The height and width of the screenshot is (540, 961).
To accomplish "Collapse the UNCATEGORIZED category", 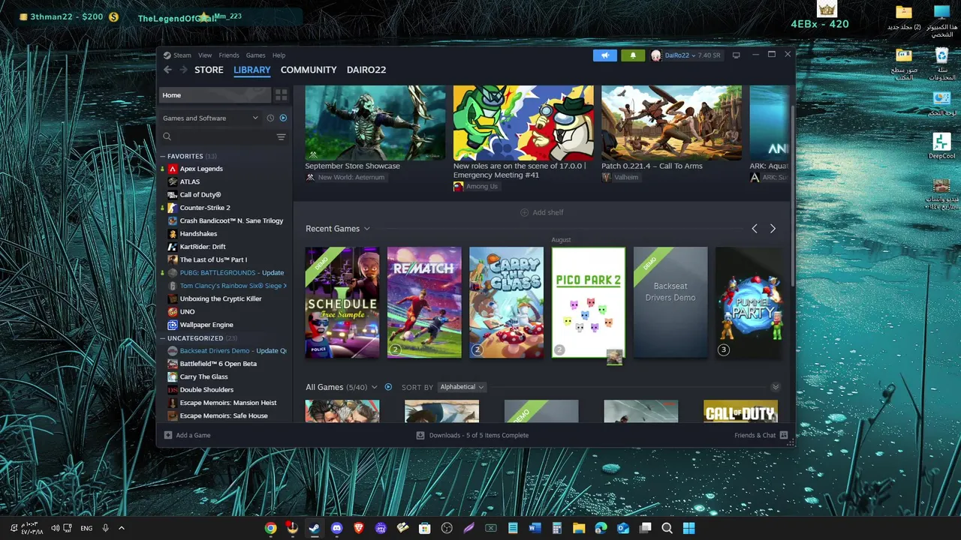I will click(162, 338).
